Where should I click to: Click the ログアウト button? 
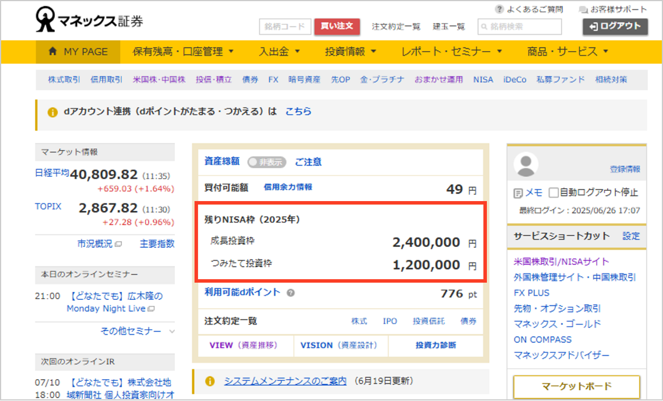tap(615, 26)
